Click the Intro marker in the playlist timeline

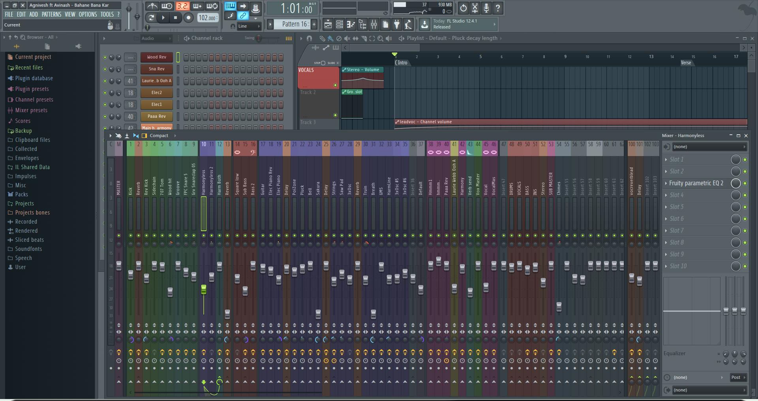click(x=402, y=62)
